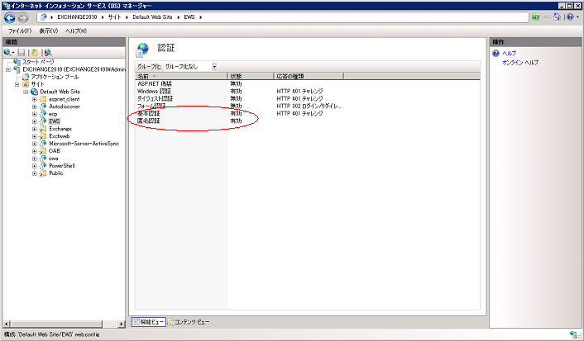Sort by the 応答の種類 column header
This screenshot has width=584, height=341.
pyautogui.click(x=309, y=76)
